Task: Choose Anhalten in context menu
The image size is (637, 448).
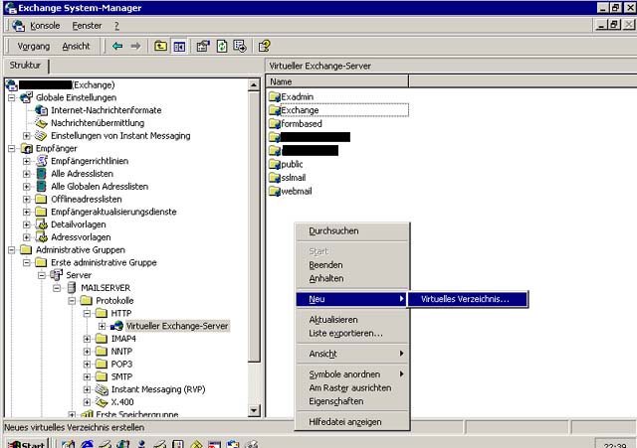Action: 351,278
